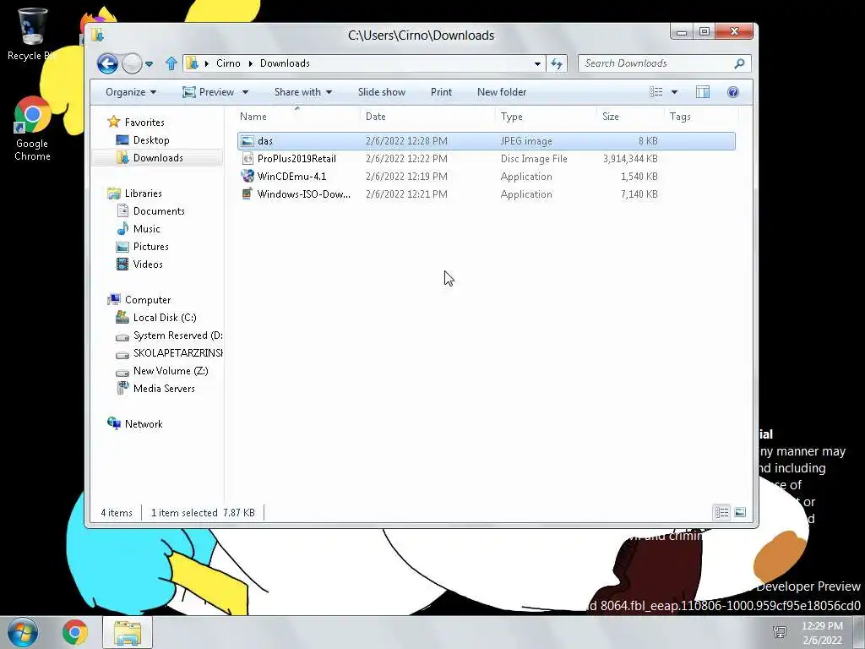Click the Downloads breadcrumb in address bar
This screenshot has width=865, height=649.
285,63
